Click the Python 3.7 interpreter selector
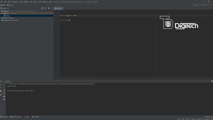Screen dimensions: 213x120 tap(203, 119)
